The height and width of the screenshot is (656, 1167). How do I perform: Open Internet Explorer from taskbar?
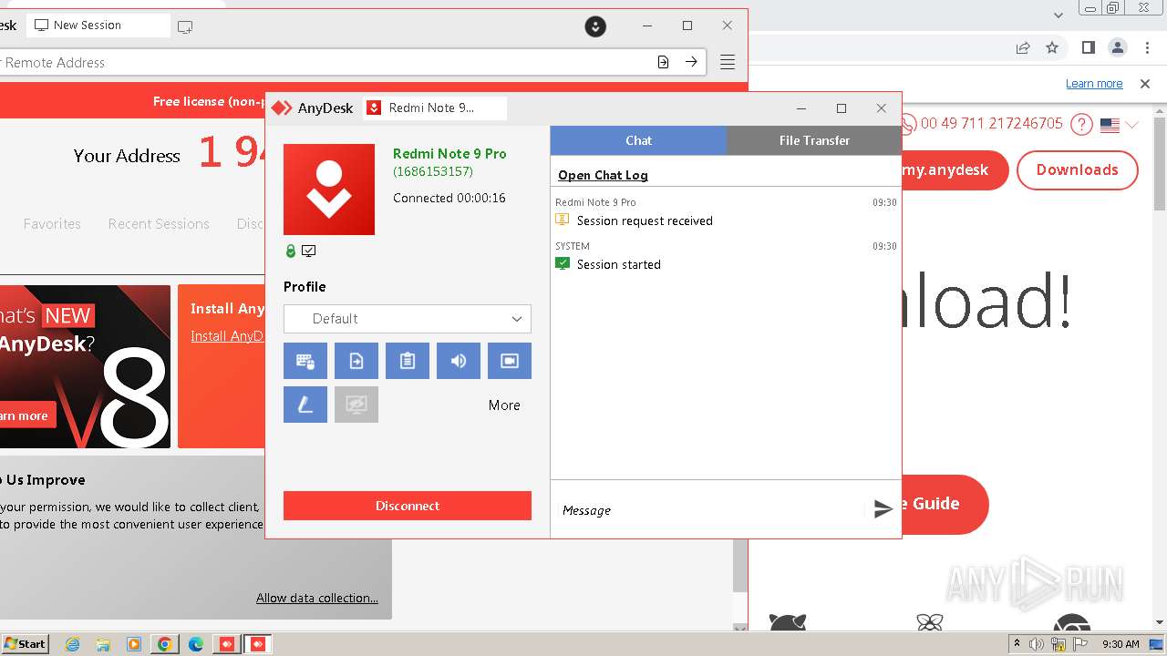coord(73,644)
